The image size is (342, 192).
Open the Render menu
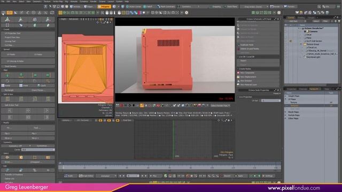(x=93, y=1)
